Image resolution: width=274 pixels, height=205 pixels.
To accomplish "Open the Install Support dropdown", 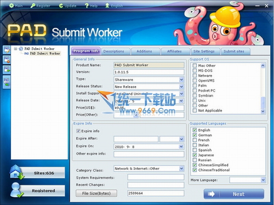I will point(181,94).
